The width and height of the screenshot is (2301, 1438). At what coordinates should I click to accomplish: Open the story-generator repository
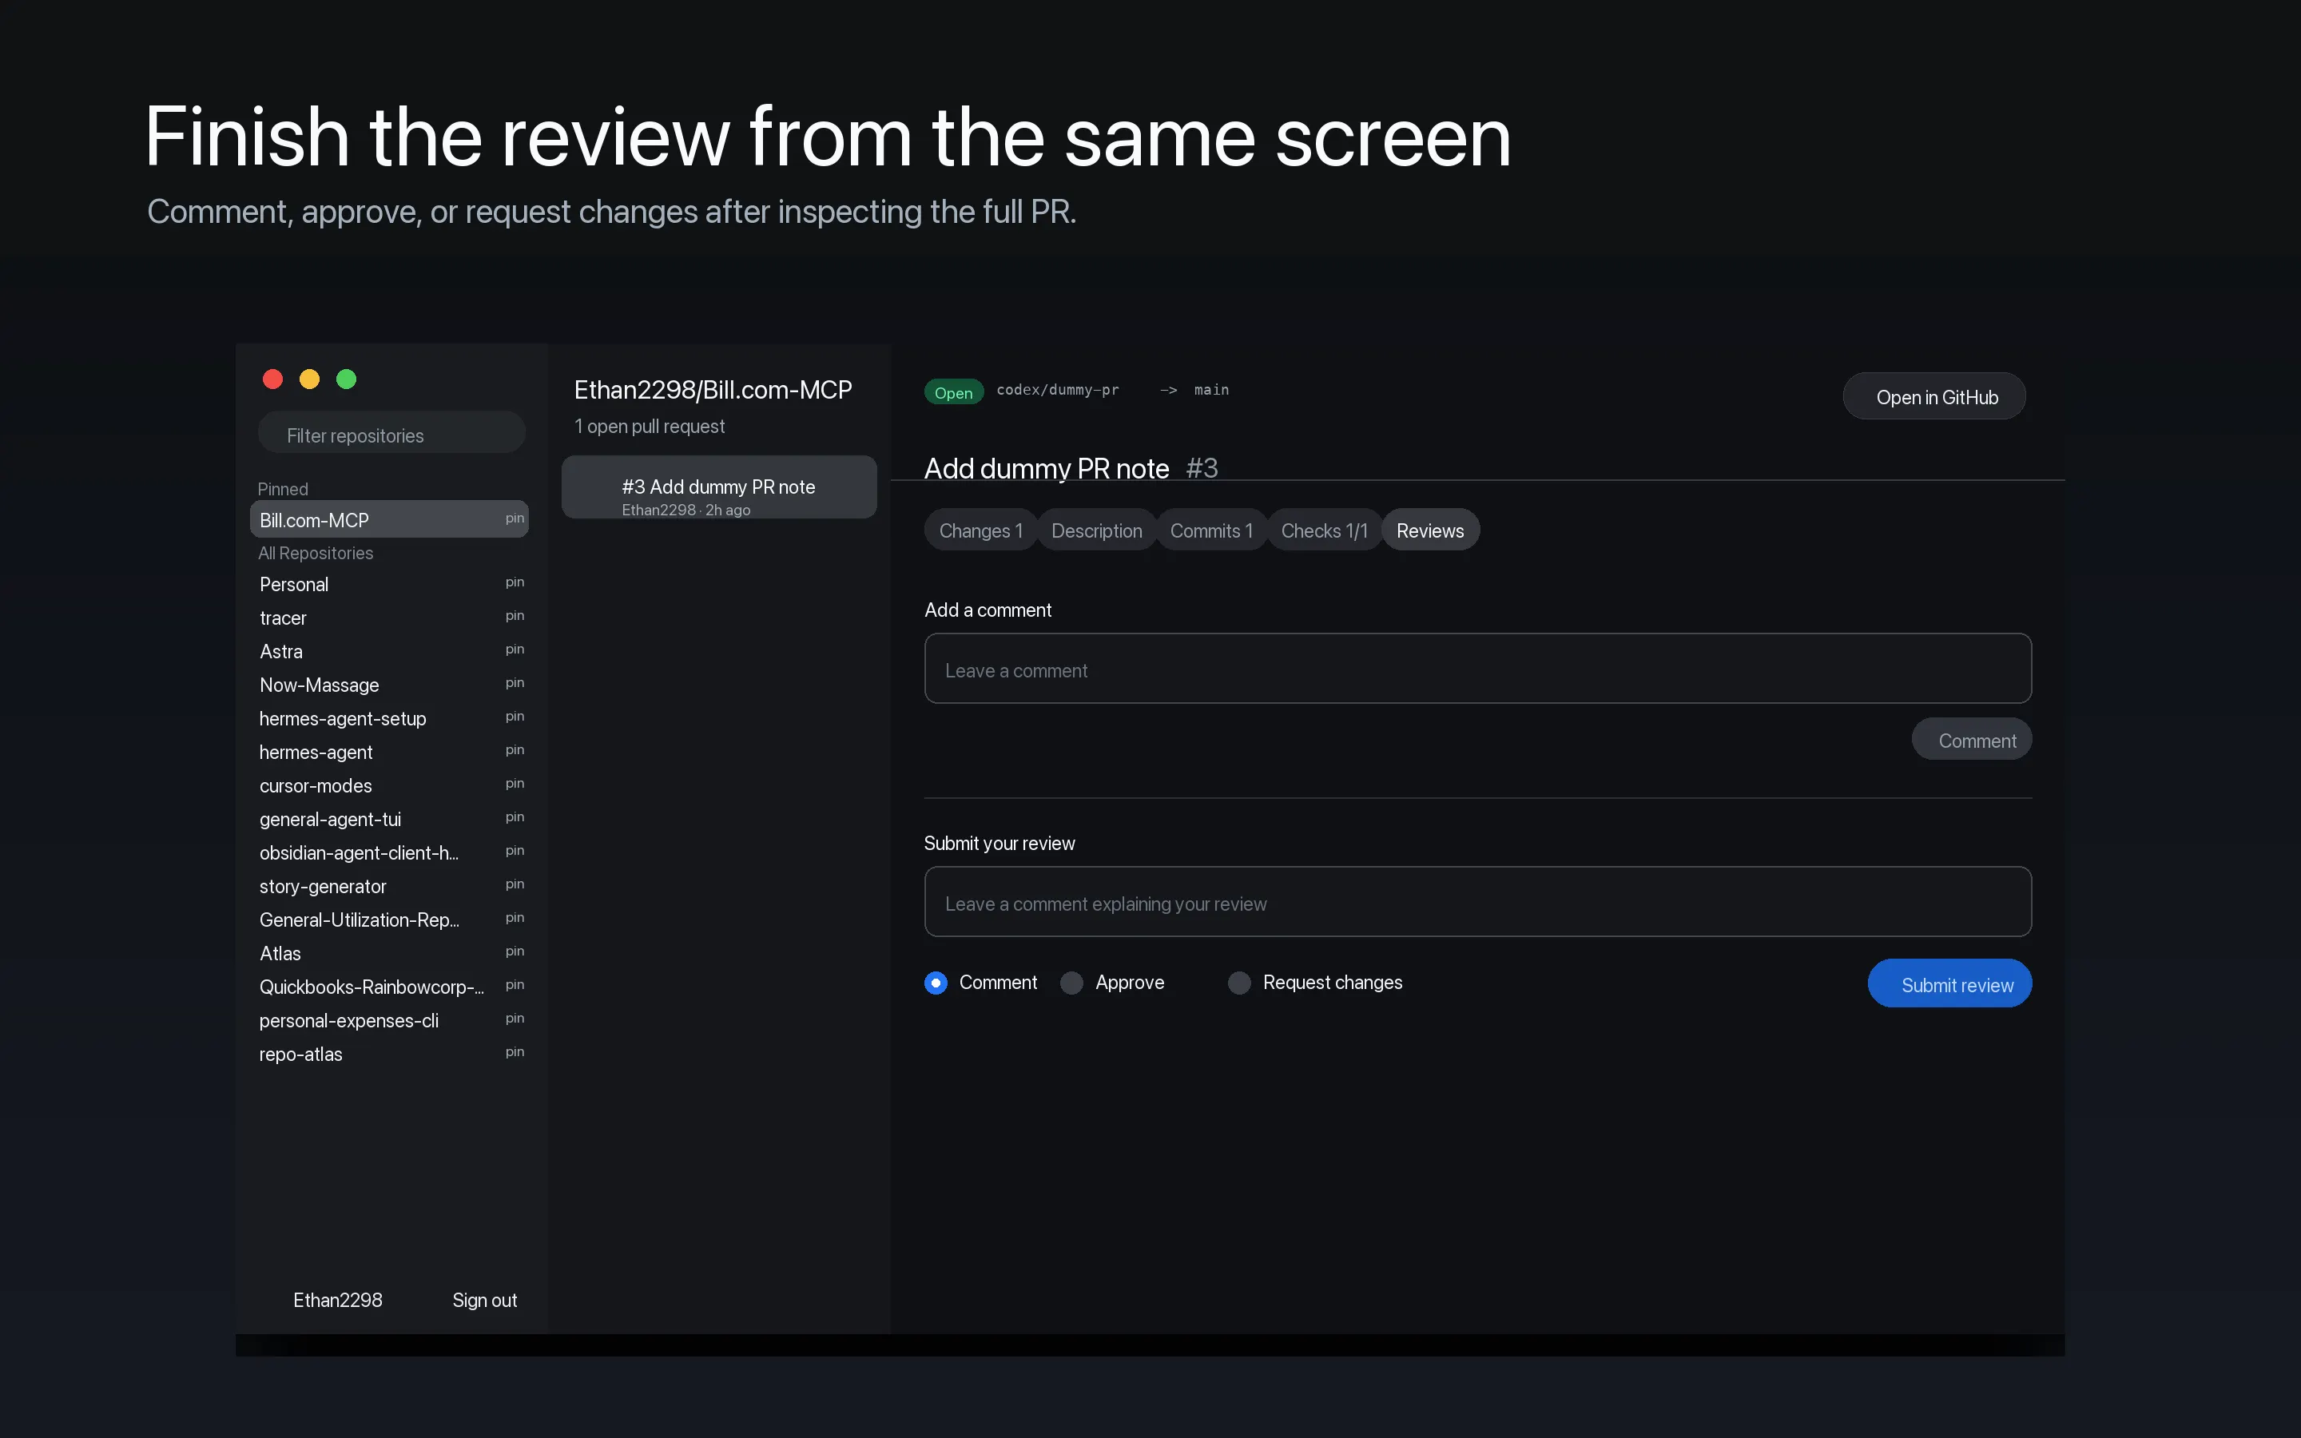click(389, 887)
